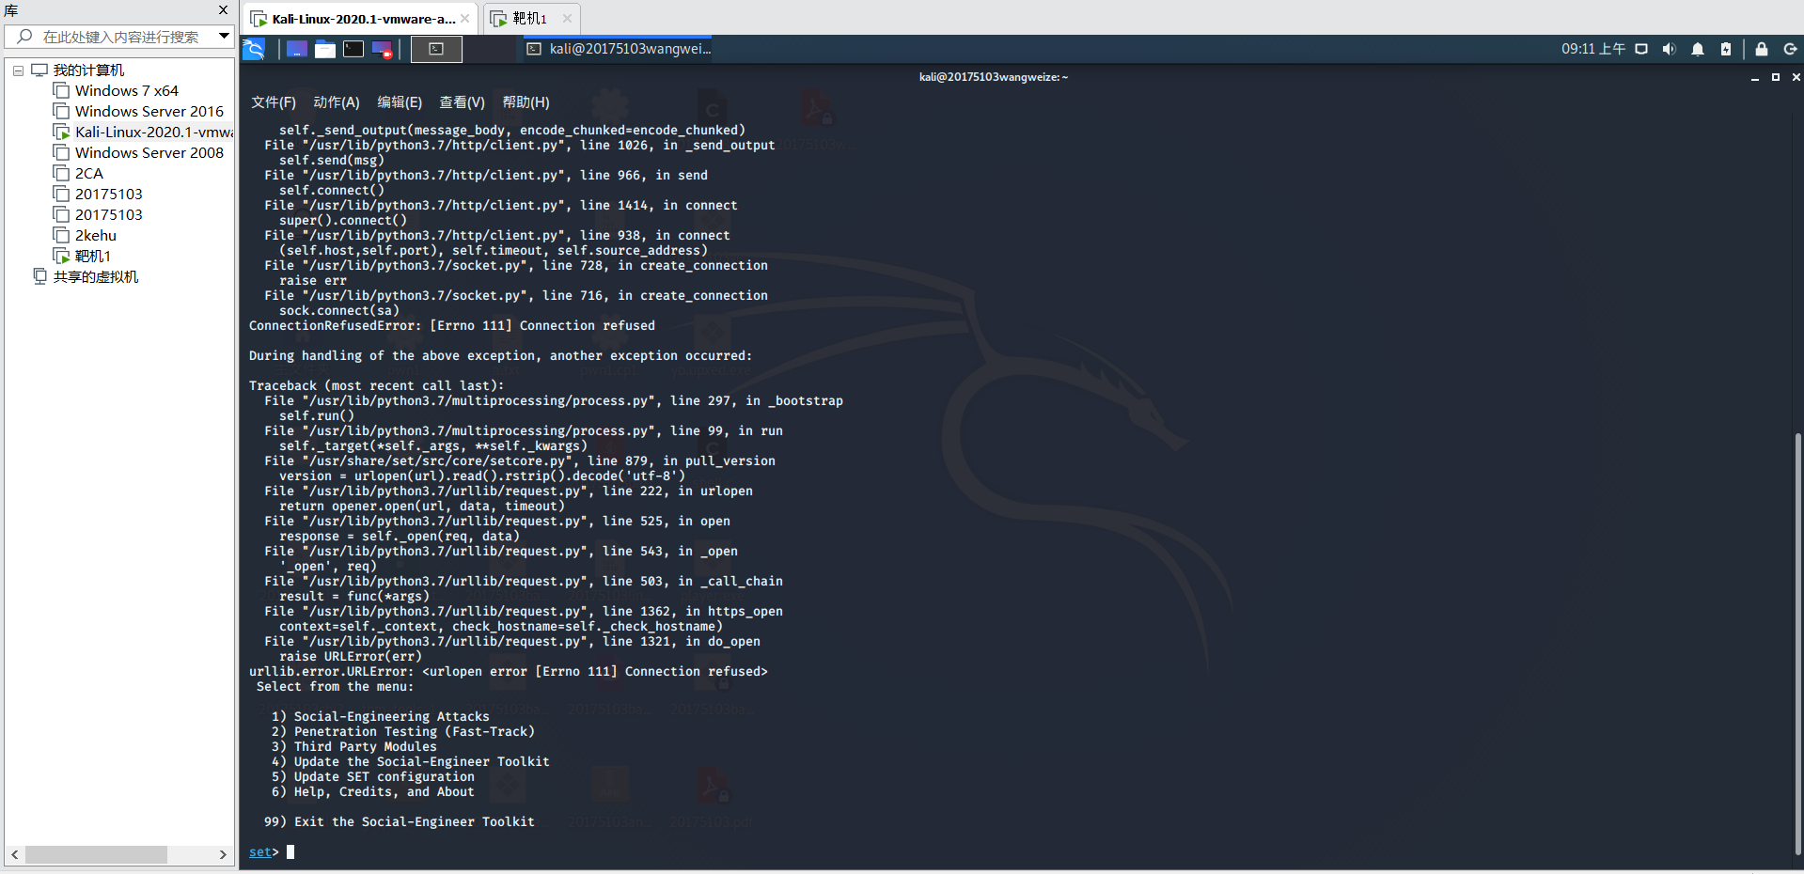The height and width of the screenshot is (874, 1804).
Task: Lock the screen with padlock icon
Action: click(x=1762, y=49)
